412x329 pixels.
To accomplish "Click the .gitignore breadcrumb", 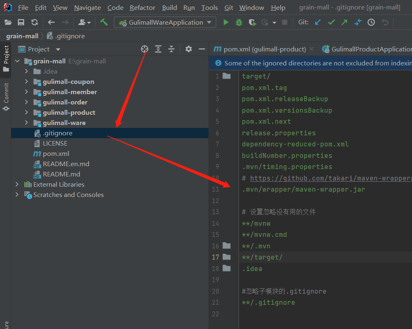I will pyautogui.click(x=66, y=36).
